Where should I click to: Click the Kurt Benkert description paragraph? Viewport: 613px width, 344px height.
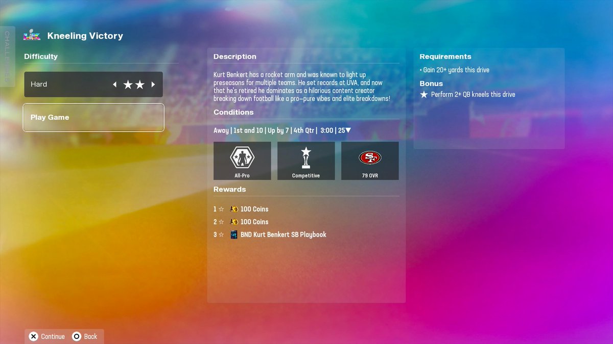point(302,87)
